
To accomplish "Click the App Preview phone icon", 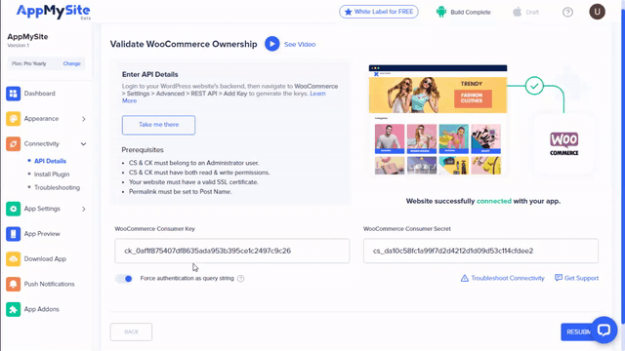I will coord(13,234).
